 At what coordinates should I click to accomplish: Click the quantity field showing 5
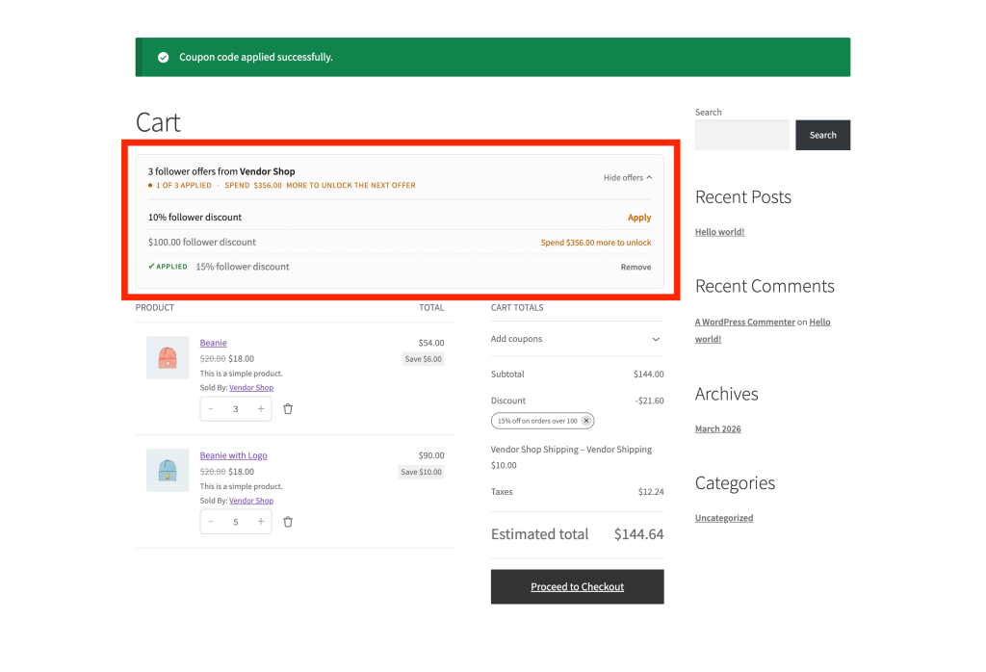(x=236, y=522)
